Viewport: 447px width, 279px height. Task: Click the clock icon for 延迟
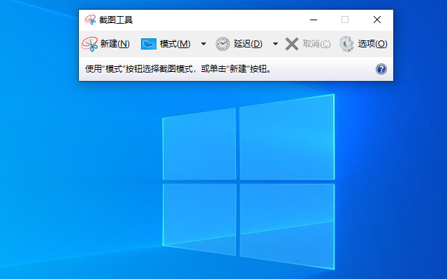pos(222,44)
